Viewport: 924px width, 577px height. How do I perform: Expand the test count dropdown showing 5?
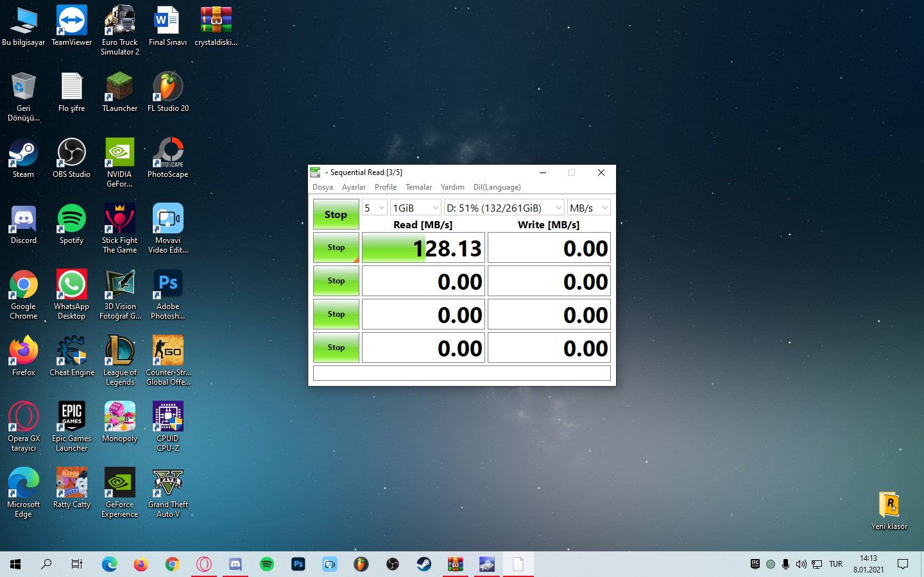point(375,208)
